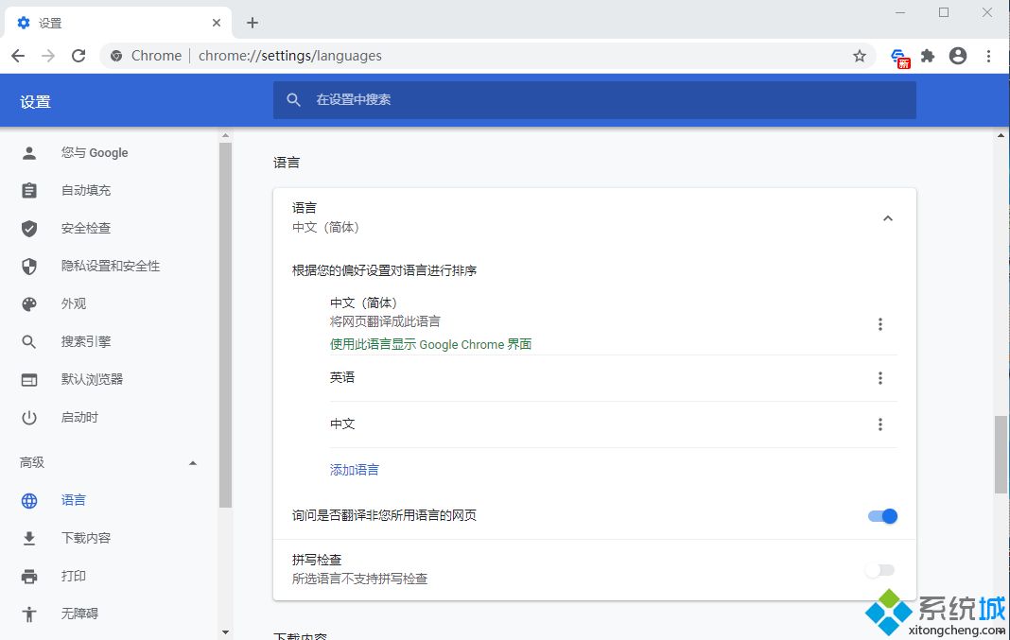Viewport: 1010px width, 640px height.
Task: Click 使用此语言显示 Google Chrome 界面 text
Action: click(430, 344)
